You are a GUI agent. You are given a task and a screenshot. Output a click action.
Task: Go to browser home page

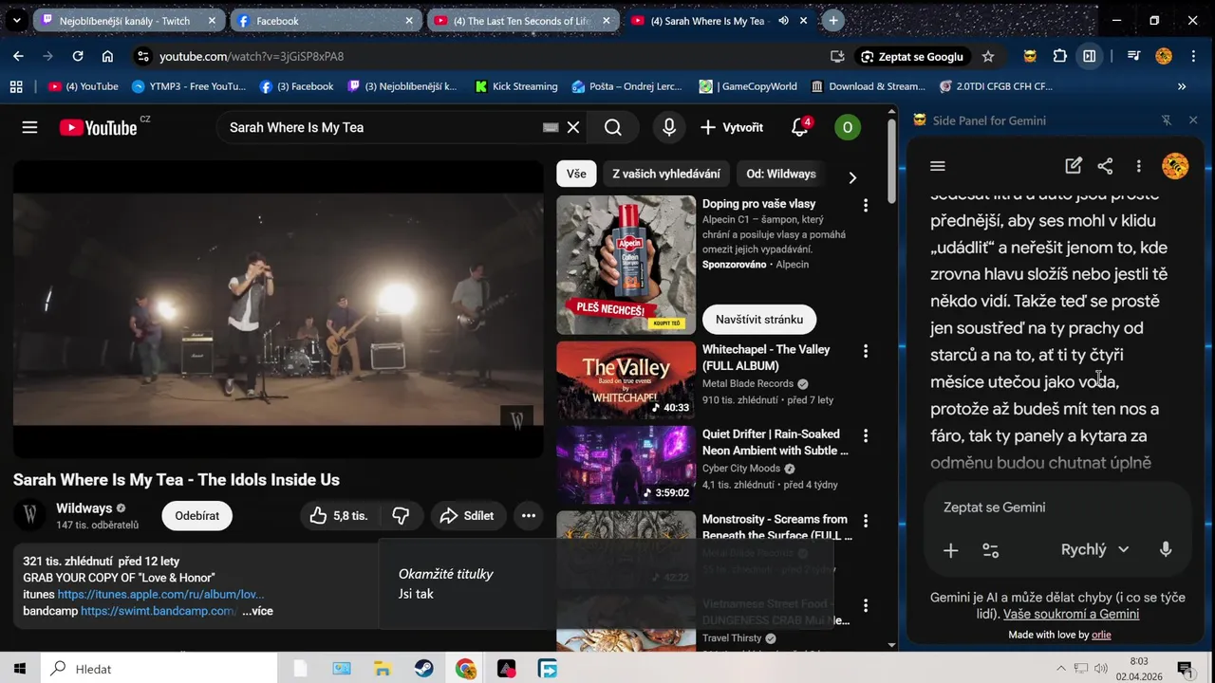[x=107, y=56]
